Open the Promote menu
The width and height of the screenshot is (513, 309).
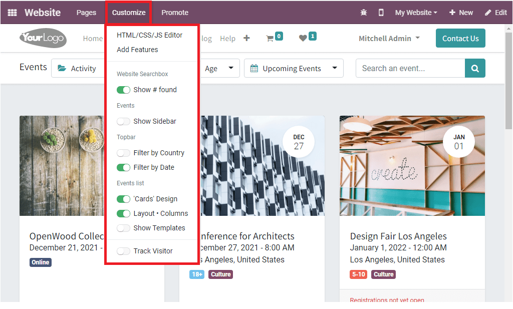click(x=174, y=12)
